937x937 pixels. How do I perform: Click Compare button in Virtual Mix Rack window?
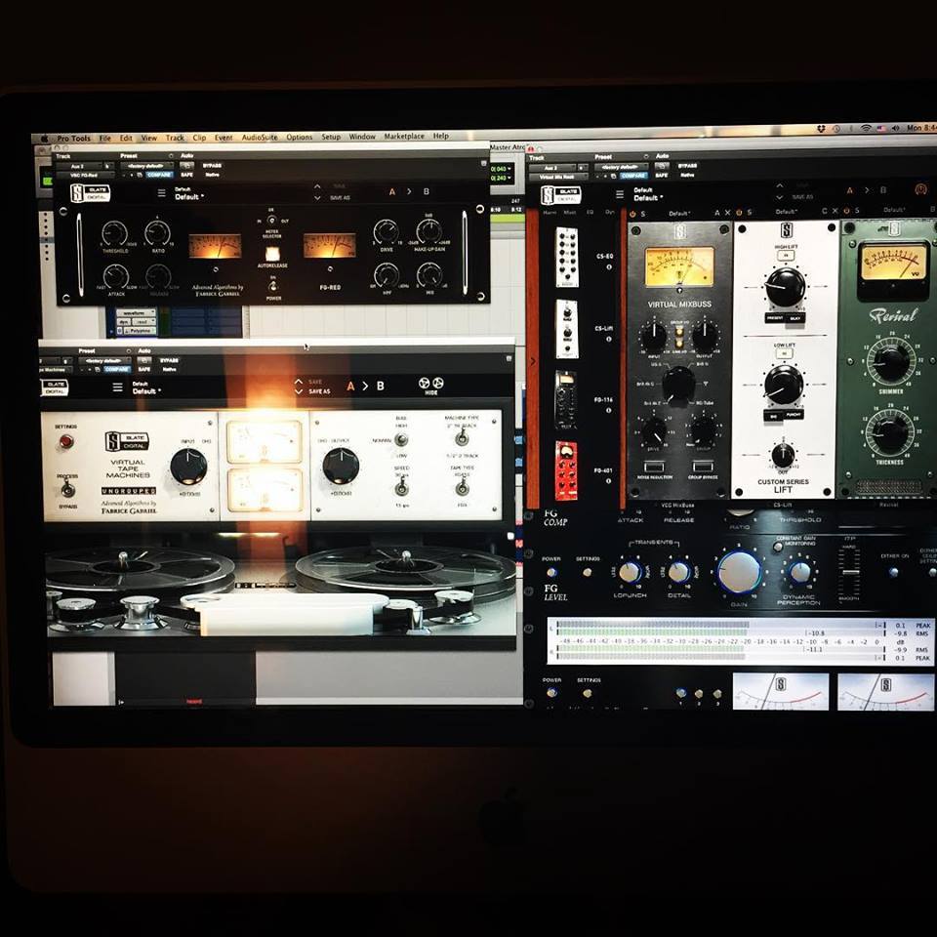click(x=632, y=176)
